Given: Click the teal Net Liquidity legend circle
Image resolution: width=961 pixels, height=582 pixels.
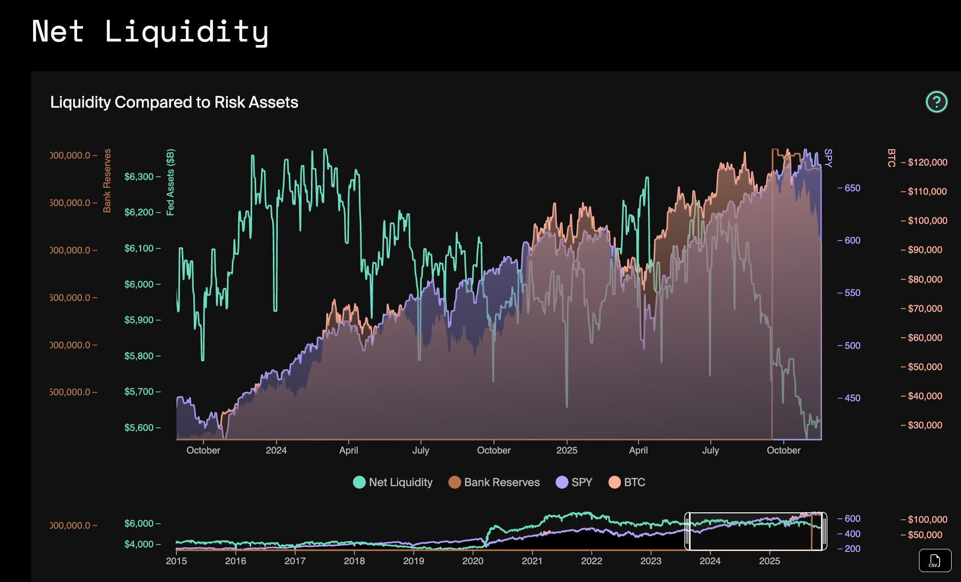Looking at the screenshot, I should 359,482.
